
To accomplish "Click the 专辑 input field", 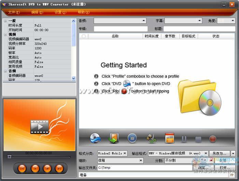I will [x=121, y=29].
